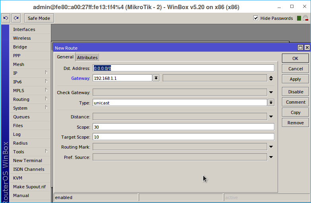Open the Type dropdown list
The image size is (311, 203).
coord(271,102)
